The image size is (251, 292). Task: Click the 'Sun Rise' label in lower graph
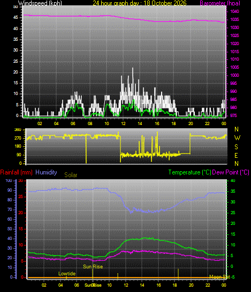(93, 267)
